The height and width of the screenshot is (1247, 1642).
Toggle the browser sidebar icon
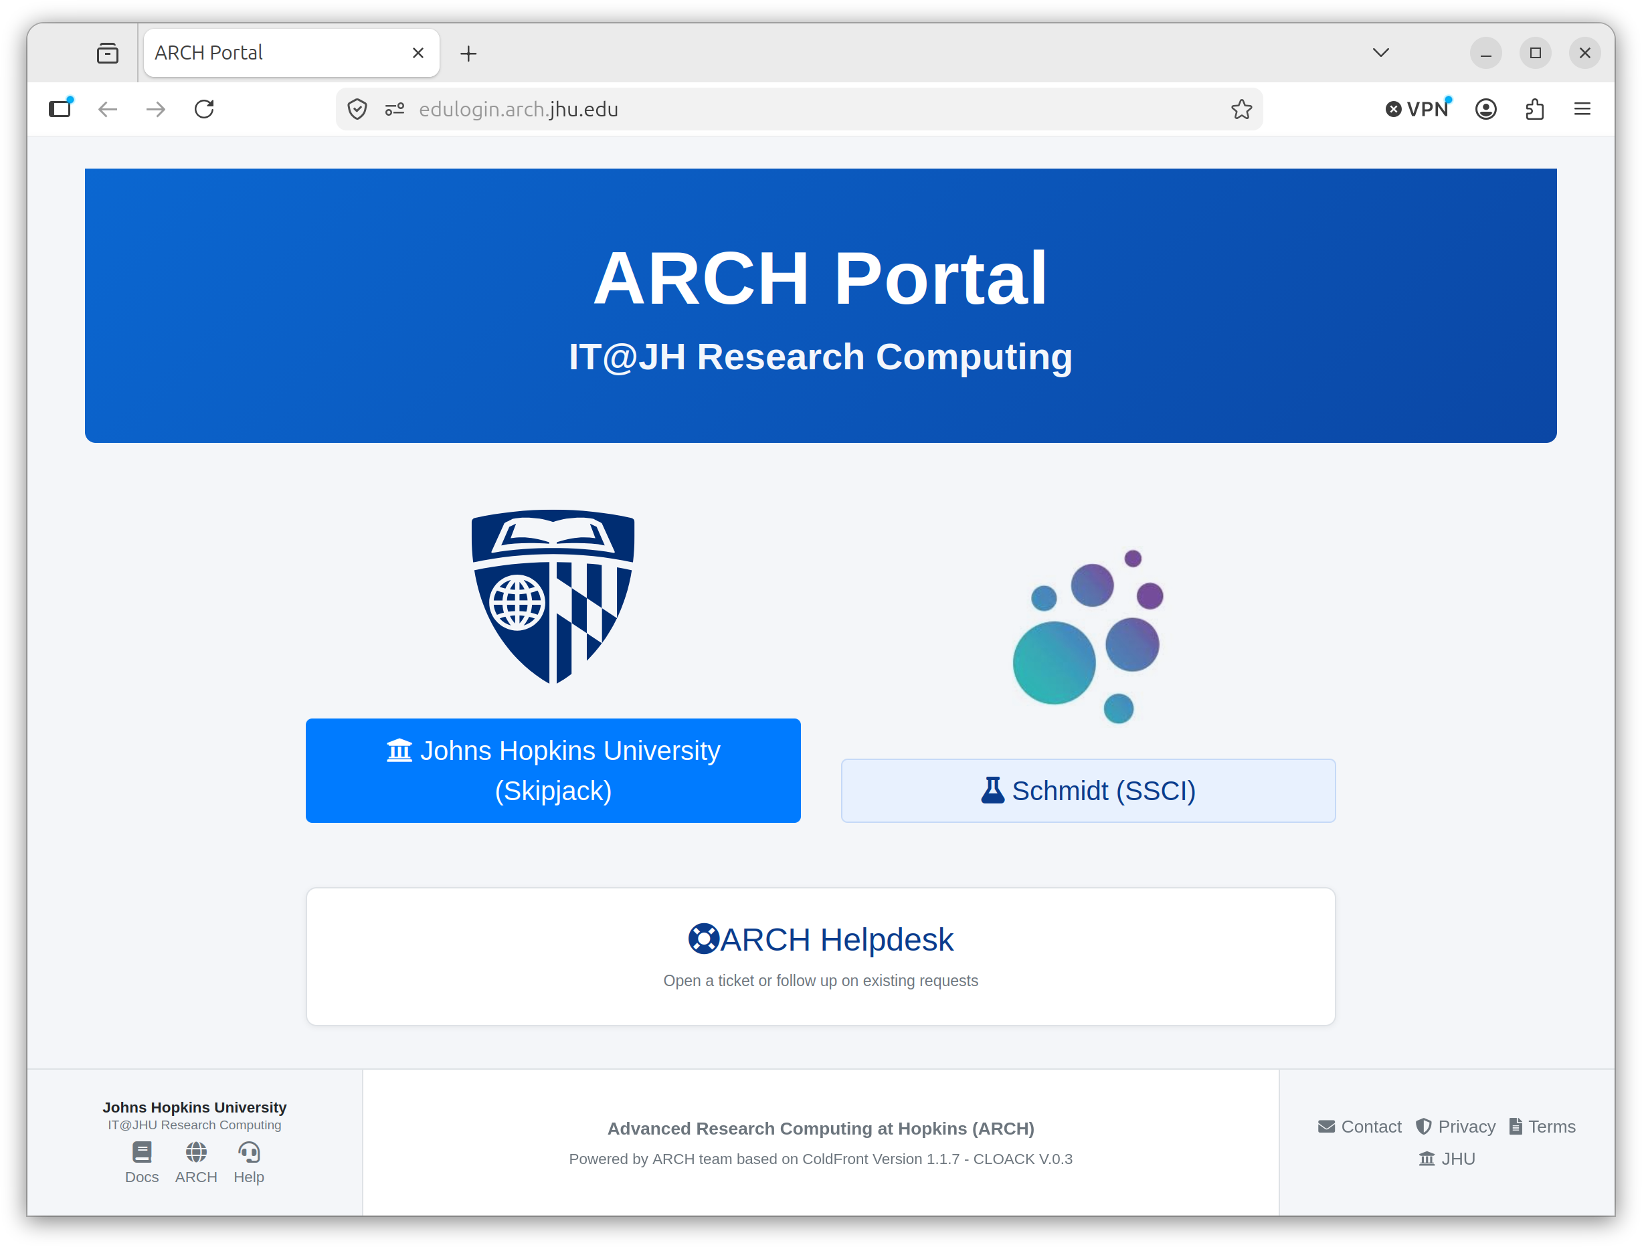[x=61, y=108]
